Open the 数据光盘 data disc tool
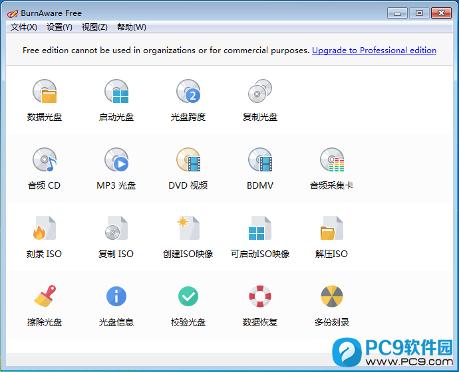The image size is (459, 372). [x=45, y=100]
